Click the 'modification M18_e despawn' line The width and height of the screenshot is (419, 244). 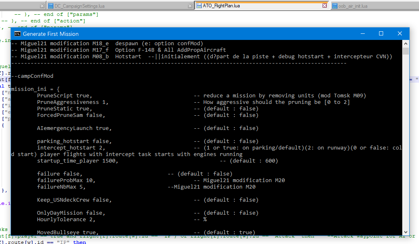tap(107, 44)
